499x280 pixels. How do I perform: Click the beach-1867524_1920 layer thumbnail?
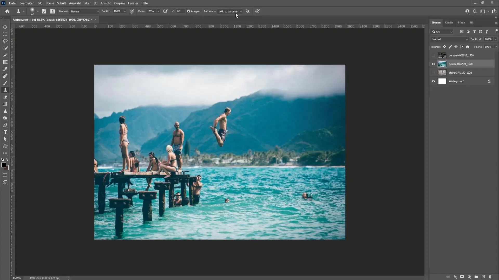(442, 64)
